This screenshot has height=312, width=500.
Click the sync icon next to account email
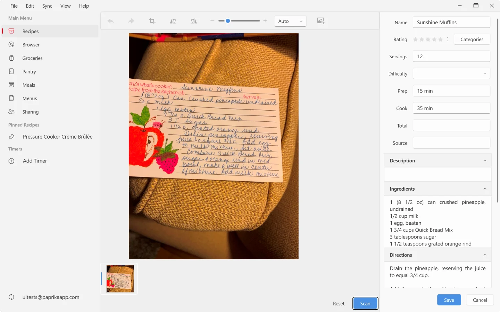pos(11,297)
